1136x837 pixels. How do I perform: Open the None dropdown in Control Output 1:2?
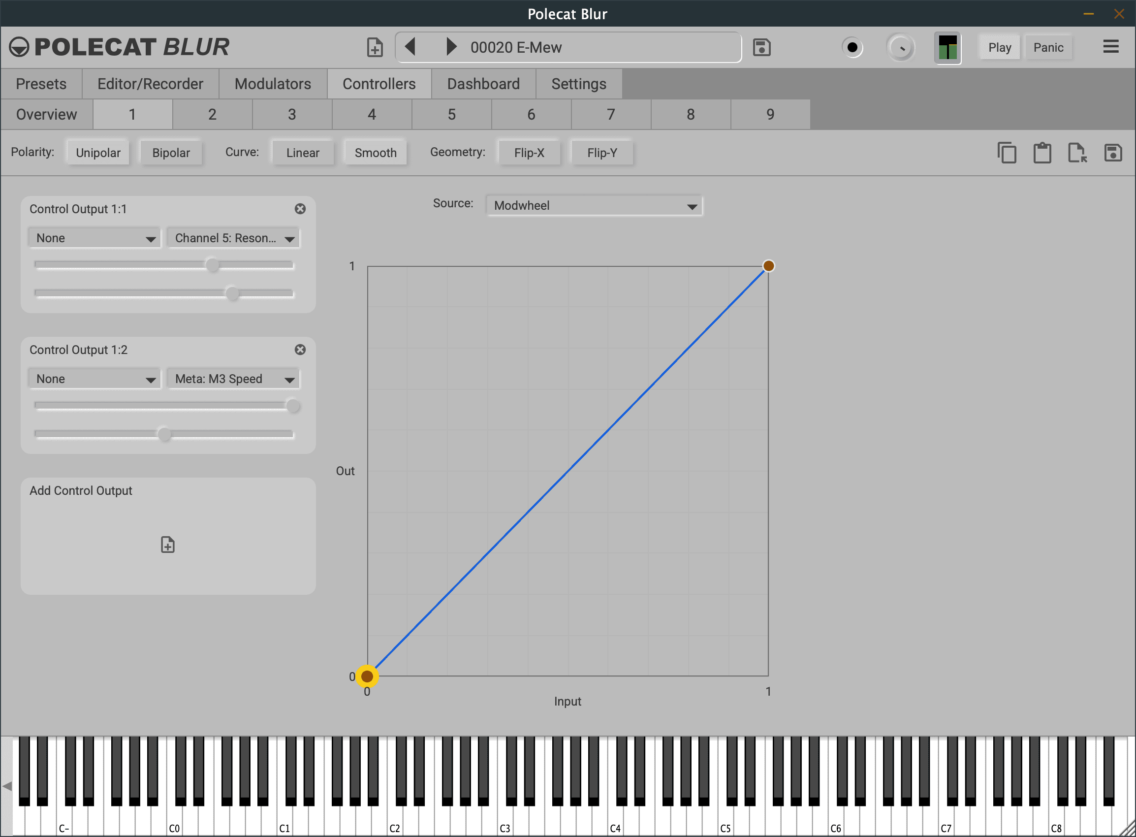(x=95, y=379)
